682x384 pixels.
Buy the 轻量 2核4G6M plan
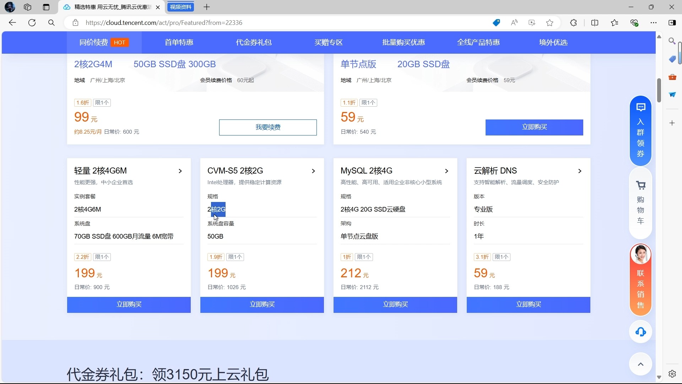129,305
